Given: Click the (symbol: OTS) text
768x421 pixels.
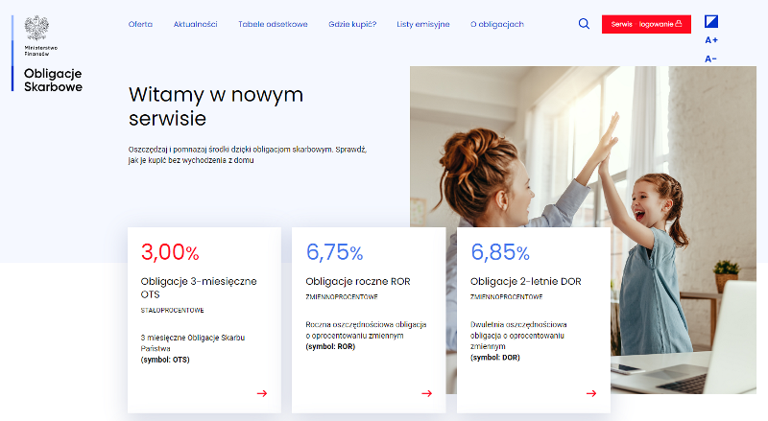Looking at the screenshot, I should tap(165, 360).
